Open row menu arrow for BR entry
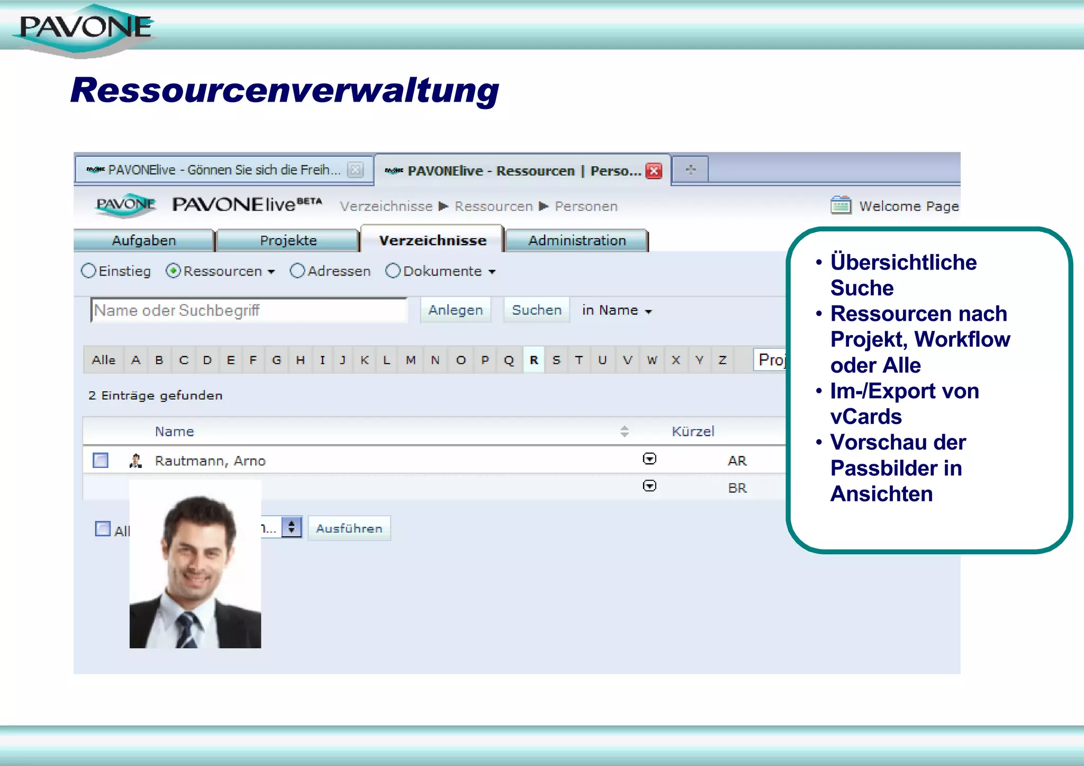Viewport: 1084px width, 766px height. tap(649, 486)
